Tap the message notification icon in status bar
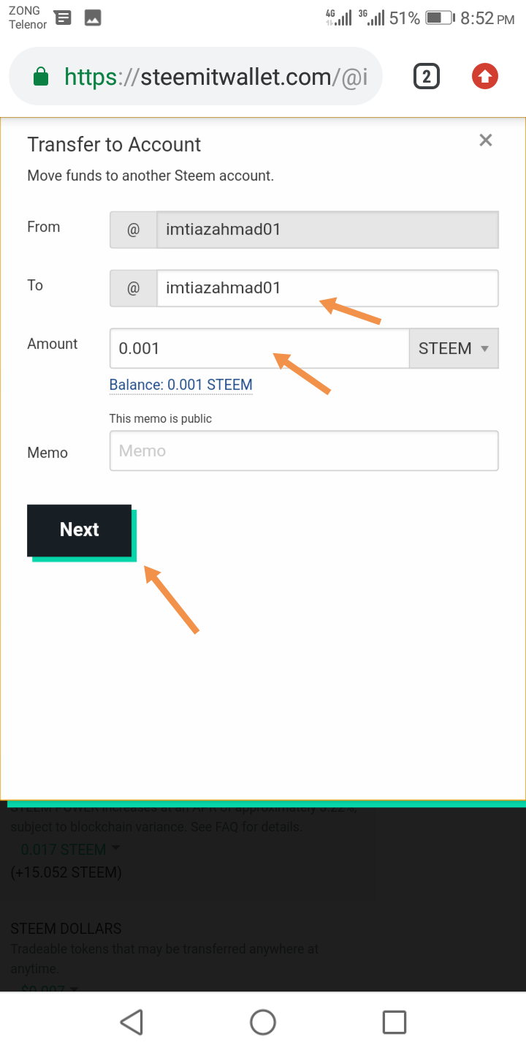 (64, 18)
